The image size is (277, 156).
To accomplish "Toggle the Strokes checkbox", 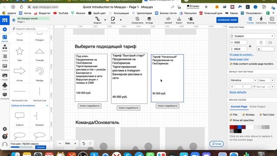I will tap(244, 114).
